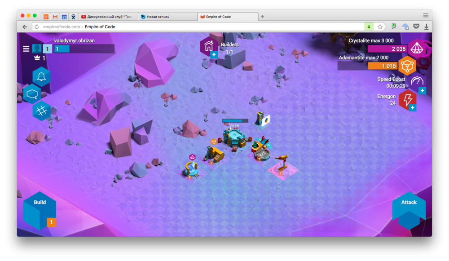
Task: Open the notifications bell hexagon
Action: tap(41, 77)
